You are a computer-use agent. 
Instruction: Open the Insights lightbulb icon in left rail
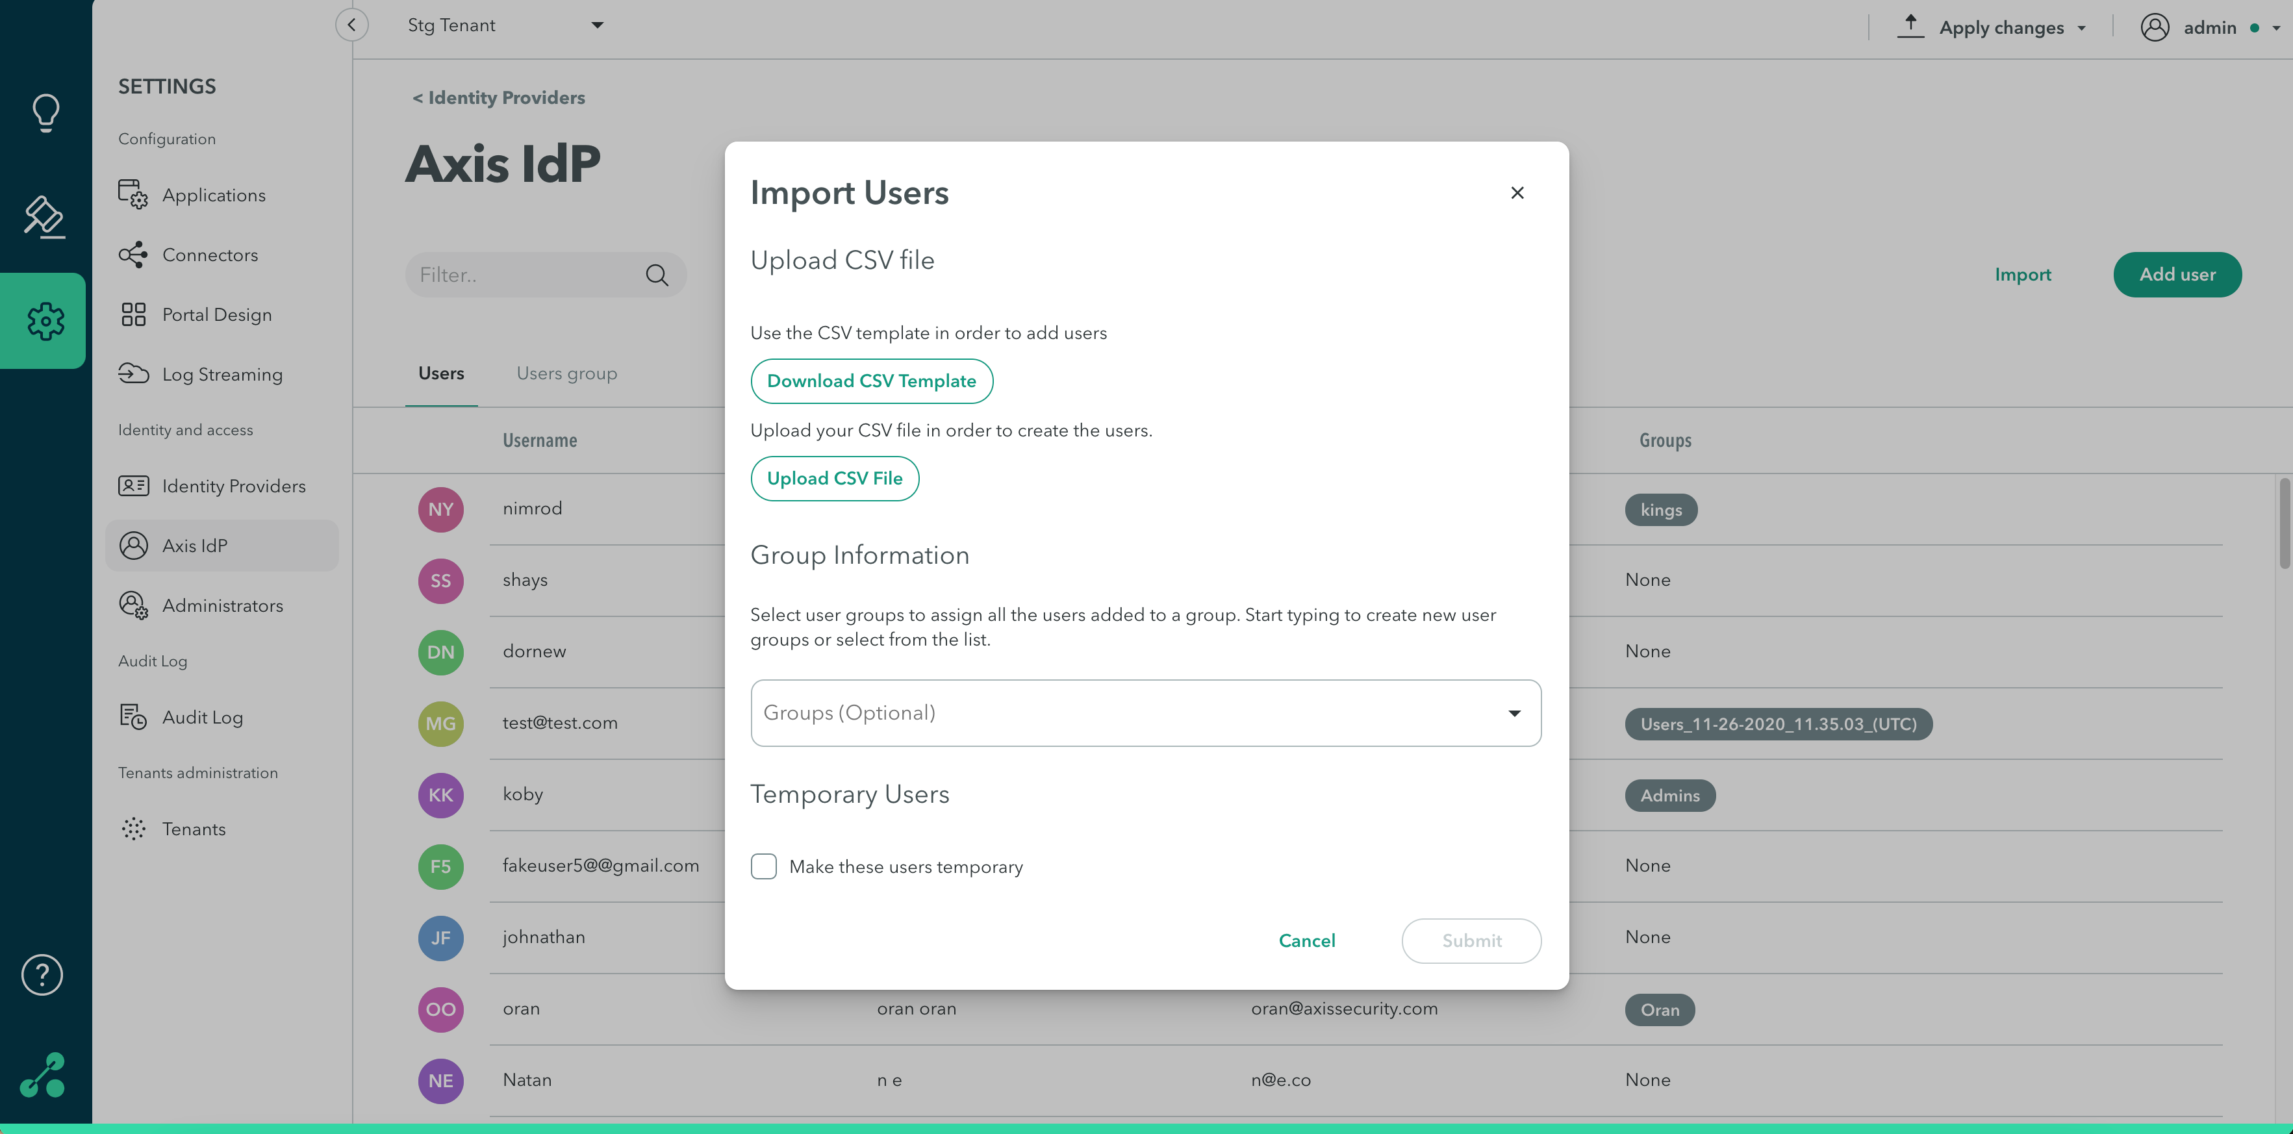[45, 112]
